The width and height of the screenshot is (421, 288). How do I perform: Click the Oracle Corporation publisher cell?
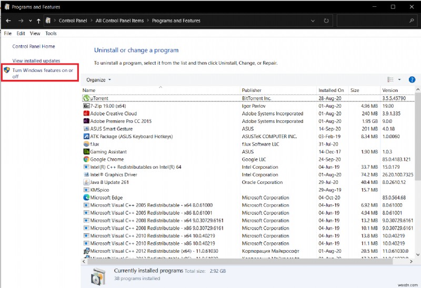[x=262, y=182]
